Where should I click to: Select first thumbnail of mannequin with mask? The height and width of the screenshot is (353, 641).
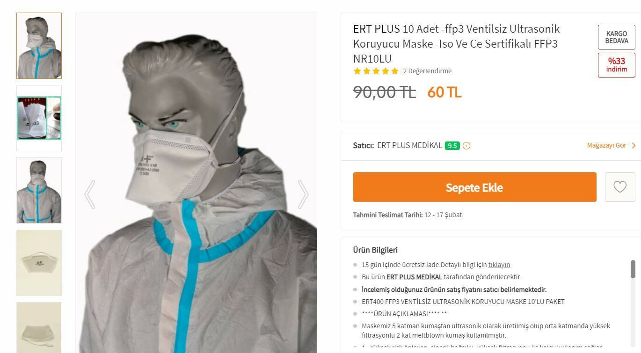39,46
